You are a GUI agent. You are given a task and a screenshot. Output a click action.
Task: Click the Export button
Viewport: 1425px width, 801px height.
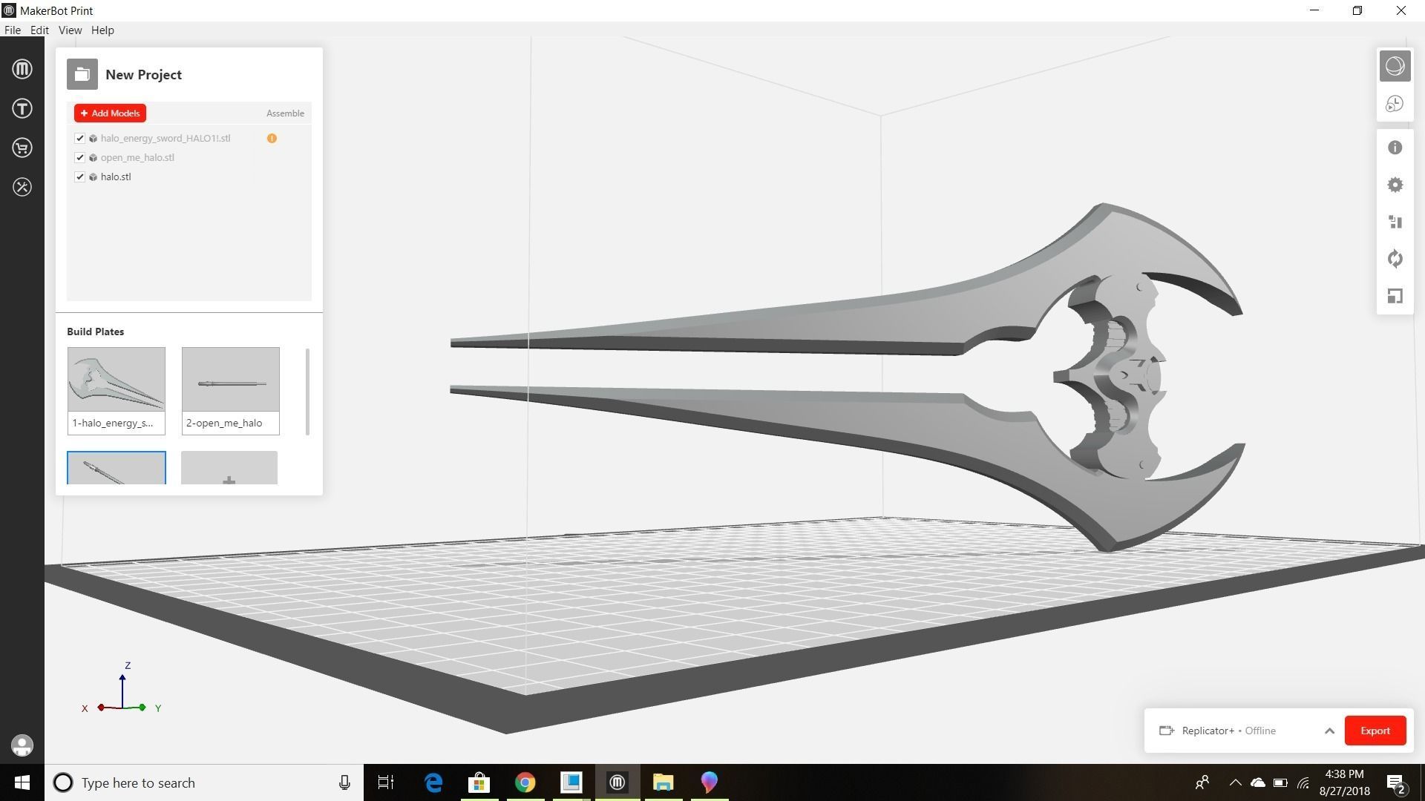1375,731
